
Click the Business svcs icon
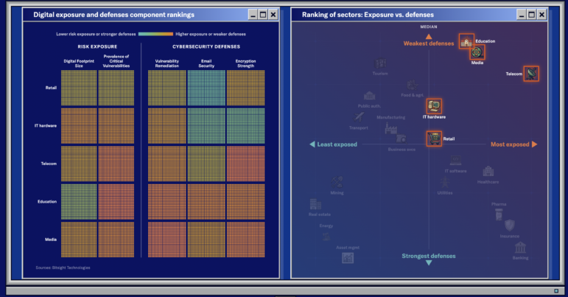(401, 139)
